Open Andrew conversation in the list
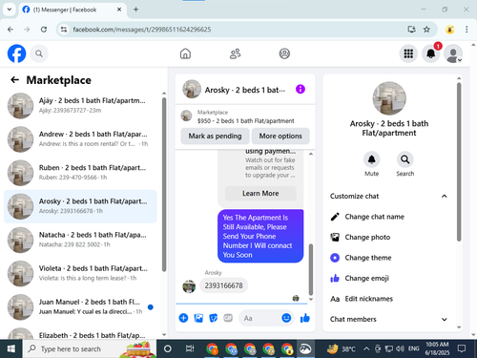The height and width of the screenshot is (358, 477). pos(80,139)
